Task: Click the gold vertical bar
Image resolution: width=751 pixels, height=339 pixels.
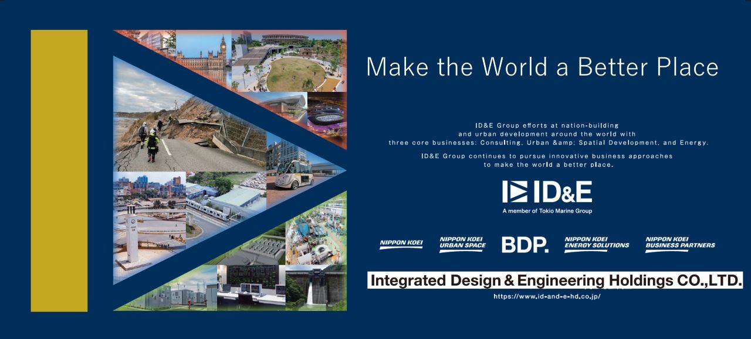Action: coord(59,170)
